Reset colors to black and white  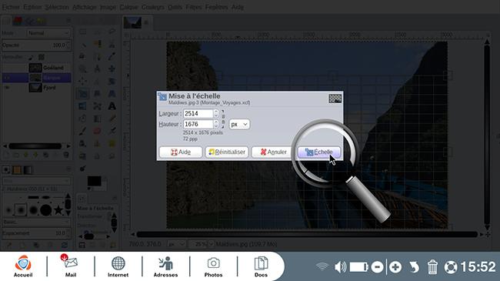[89, 189]
